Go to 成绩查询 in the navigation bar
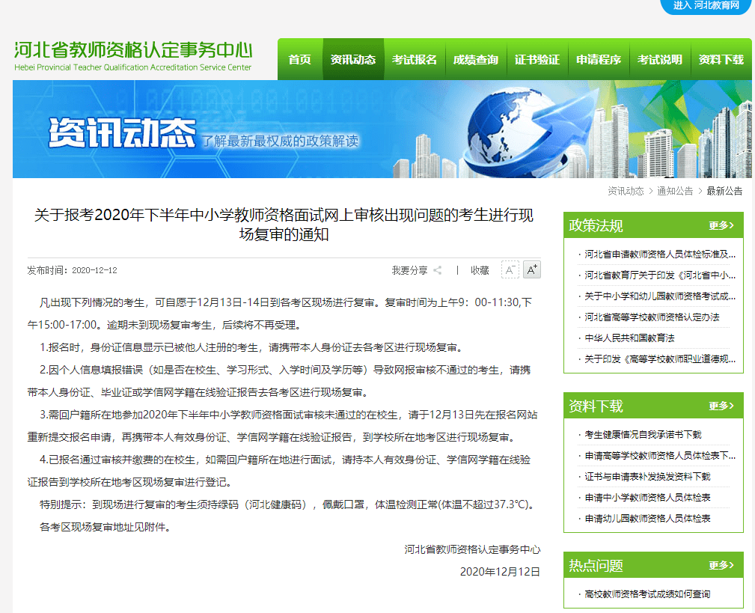755x613 pixels. [476, 59]
